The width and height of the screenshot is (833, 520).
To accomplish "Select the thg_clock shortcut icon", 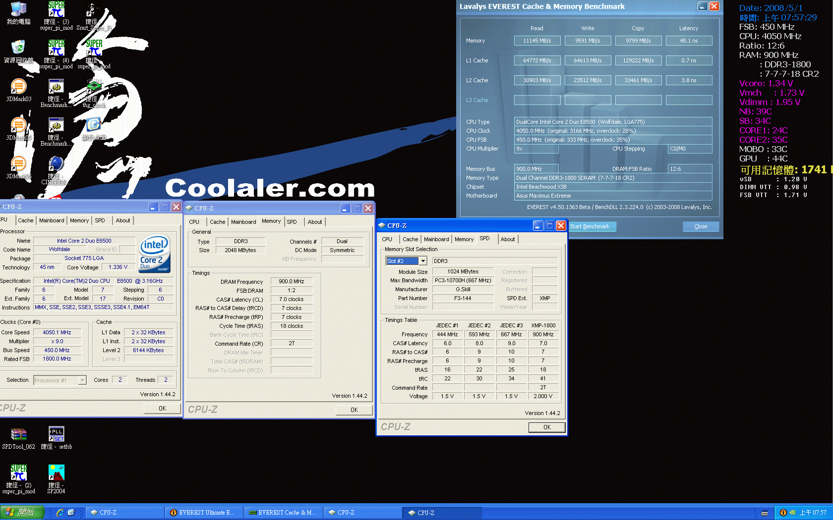I will click(x=94, y=93).
